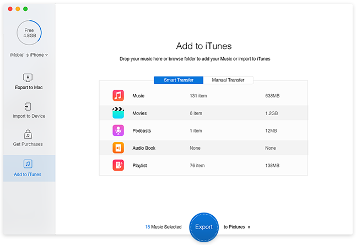Expand the iMobie's iPhone device dropdown
This screenshot has width=356, height=245.
(29, 55)
